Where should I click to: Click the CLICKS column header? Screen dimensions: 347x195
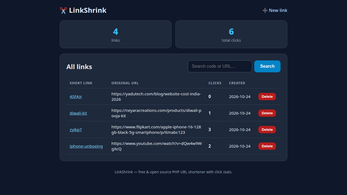coord(215,83)
